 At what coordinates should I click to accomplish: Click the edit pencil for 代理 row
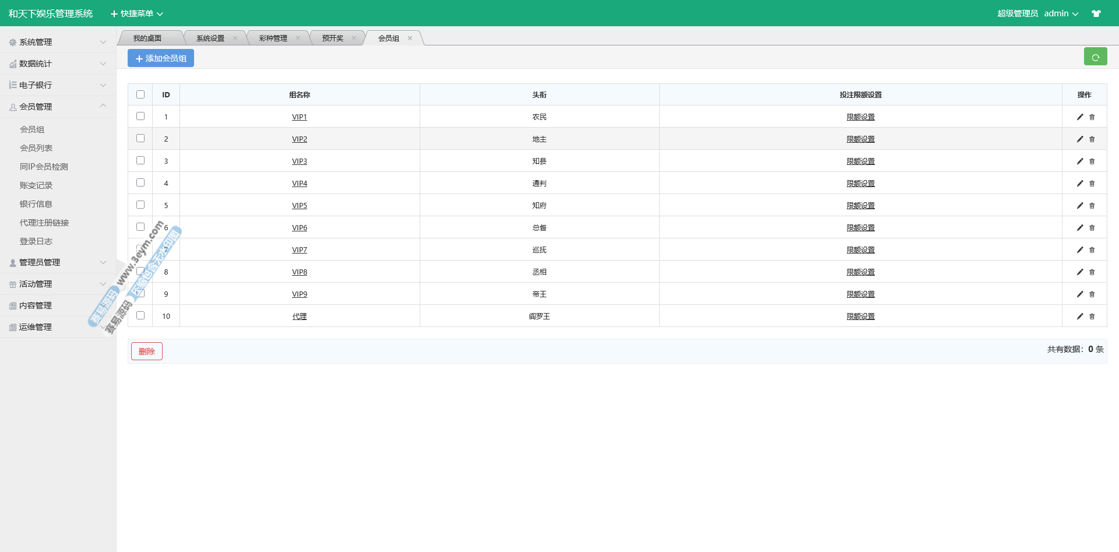point(1079,317)
